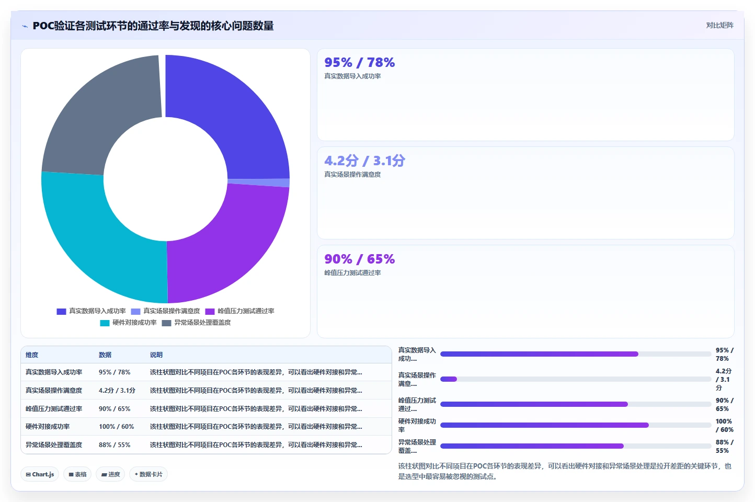Click the 硬件对接成功率 progress bar
Screen dimensions: 755x502
(x=576, y=425)
